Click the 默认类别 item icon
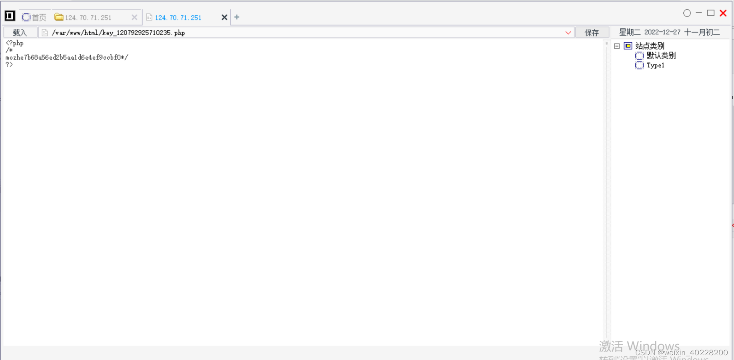This screenshot has width=734, height=360. 639,56
